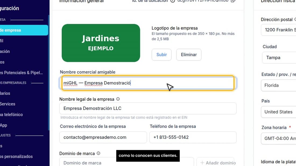Click the Teléfono de la empresa field

pos(193,137)
